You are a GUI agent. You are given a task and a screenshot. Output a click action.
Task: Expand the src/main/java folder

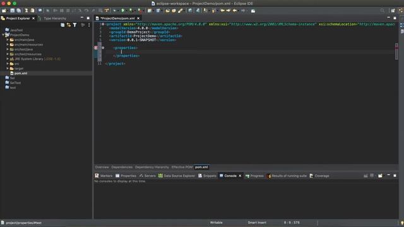[8, 40]
